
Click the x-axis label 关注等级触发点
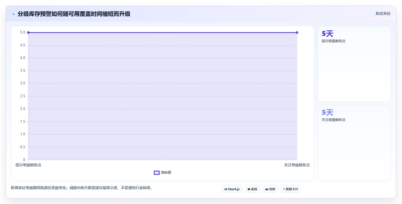click(297, 165)
